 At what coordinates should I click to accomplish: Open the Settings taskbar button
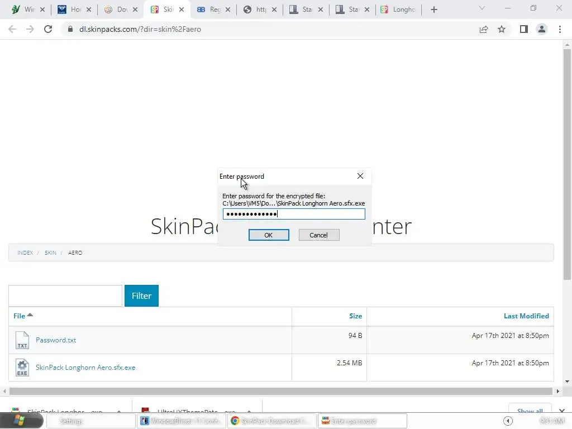pos(91,421)
